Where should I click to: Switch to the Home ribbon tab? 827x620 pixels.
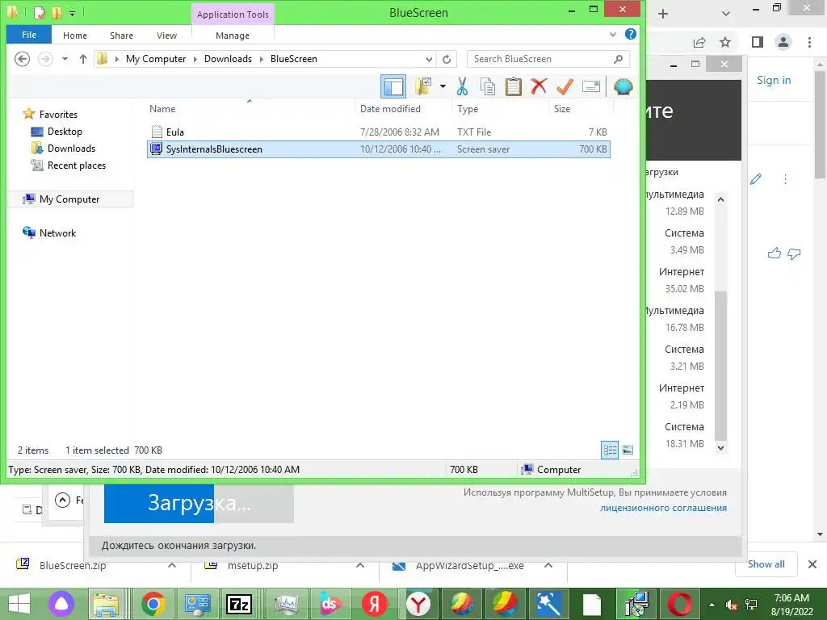(x=75, y=36)
